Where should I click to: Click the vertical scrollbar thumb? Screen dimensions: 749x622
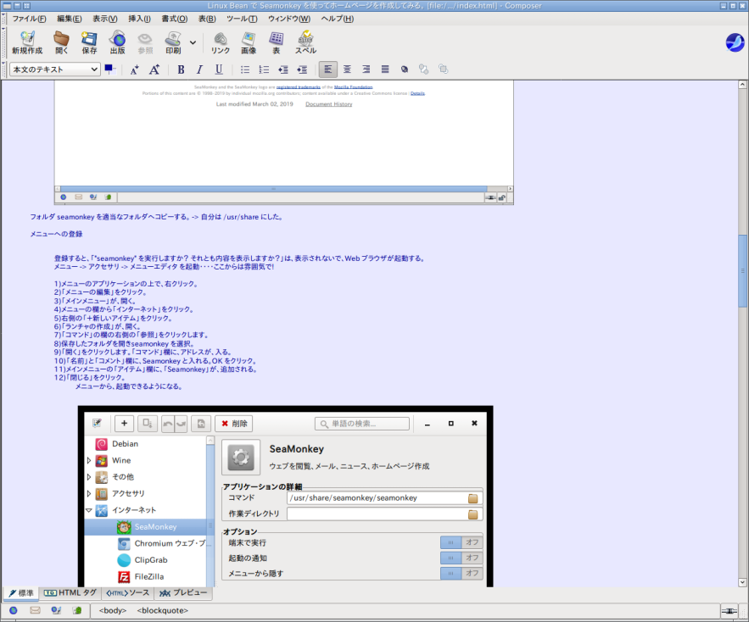pyautogui.click(x=742, y=270)
